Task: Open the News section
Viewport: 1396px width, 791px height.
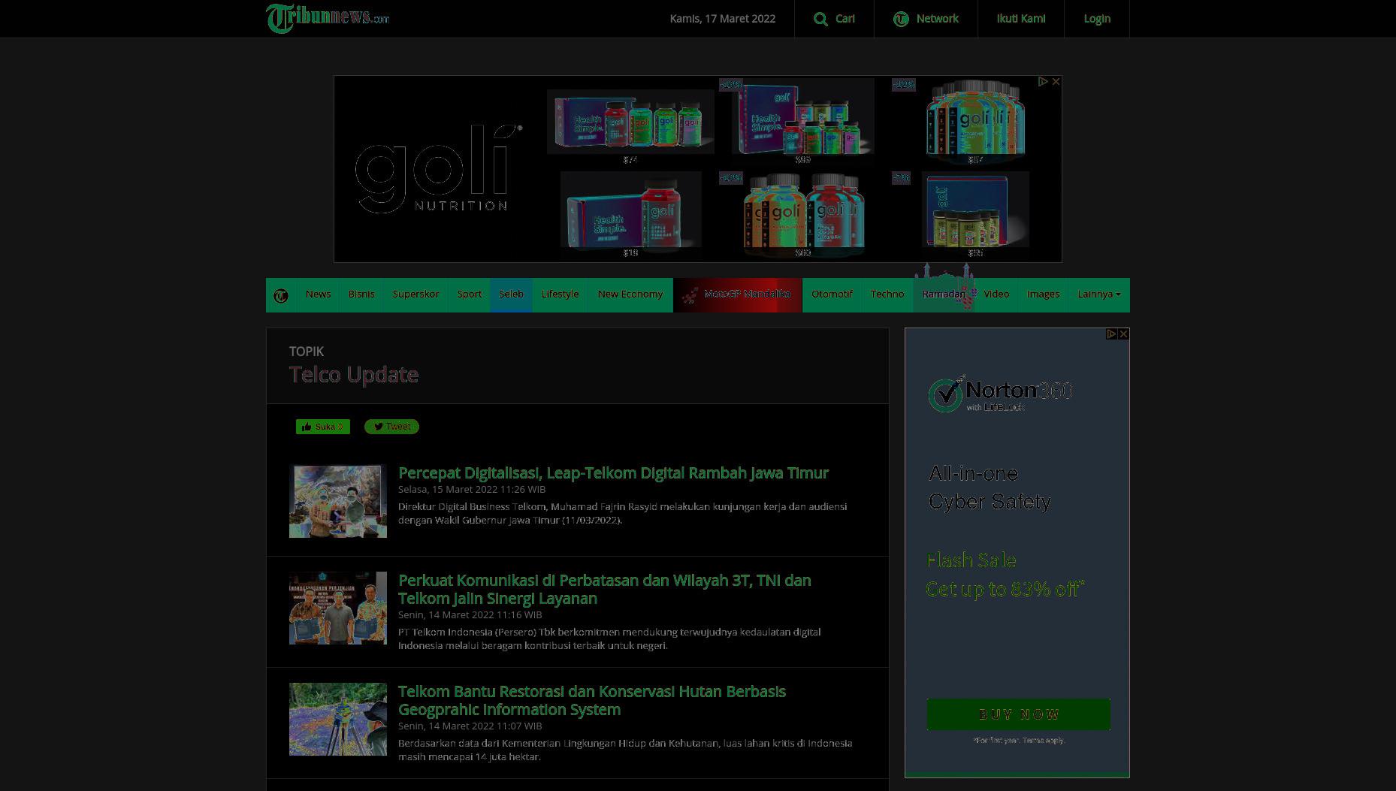Action: pyautogui.click(x=318, y=294)
